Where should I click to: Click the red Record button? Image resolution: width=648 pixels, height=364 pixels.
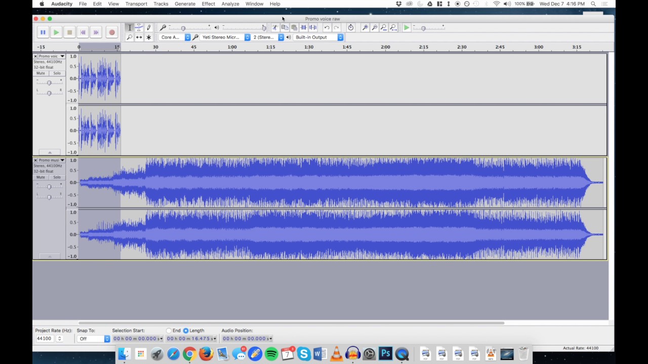tap(112, 32)
